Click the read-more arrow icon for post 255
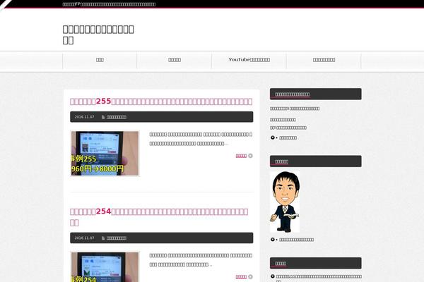Image resolution: width=424 pixels, height=282 pixels. (x=250, y=156)
